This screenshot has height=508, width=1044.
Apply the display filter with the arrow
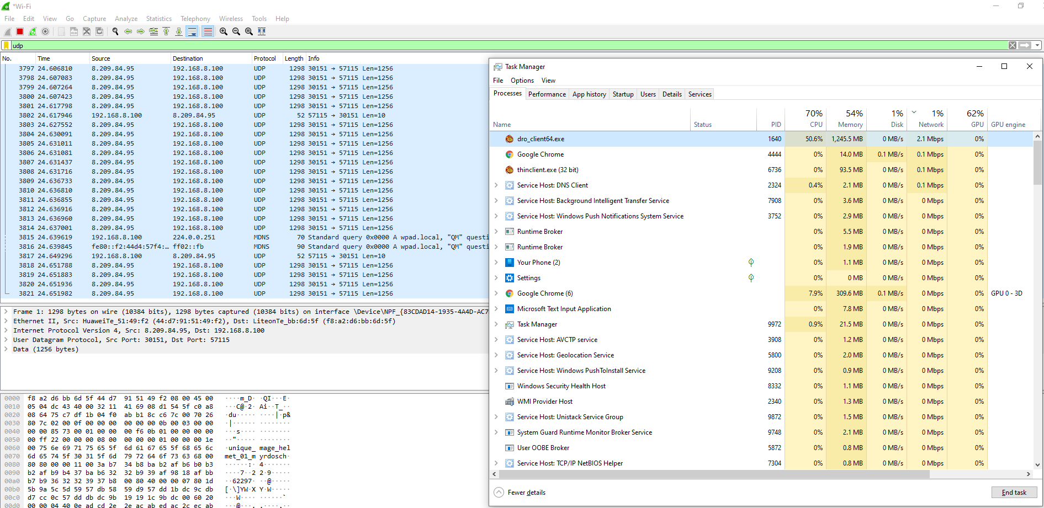tap(1025, 45)
